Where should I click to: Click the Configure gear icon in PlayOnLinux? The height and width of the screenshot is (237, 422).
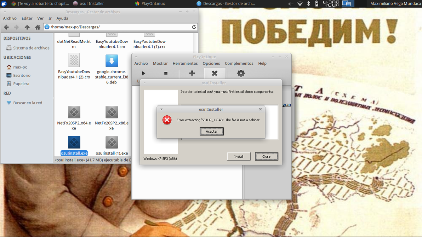tap(241, 73)
